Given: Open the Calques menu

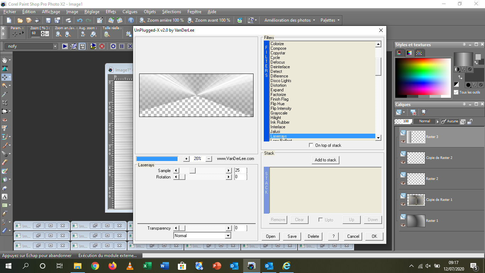Looking at the screenshot, I should [130, 12].
